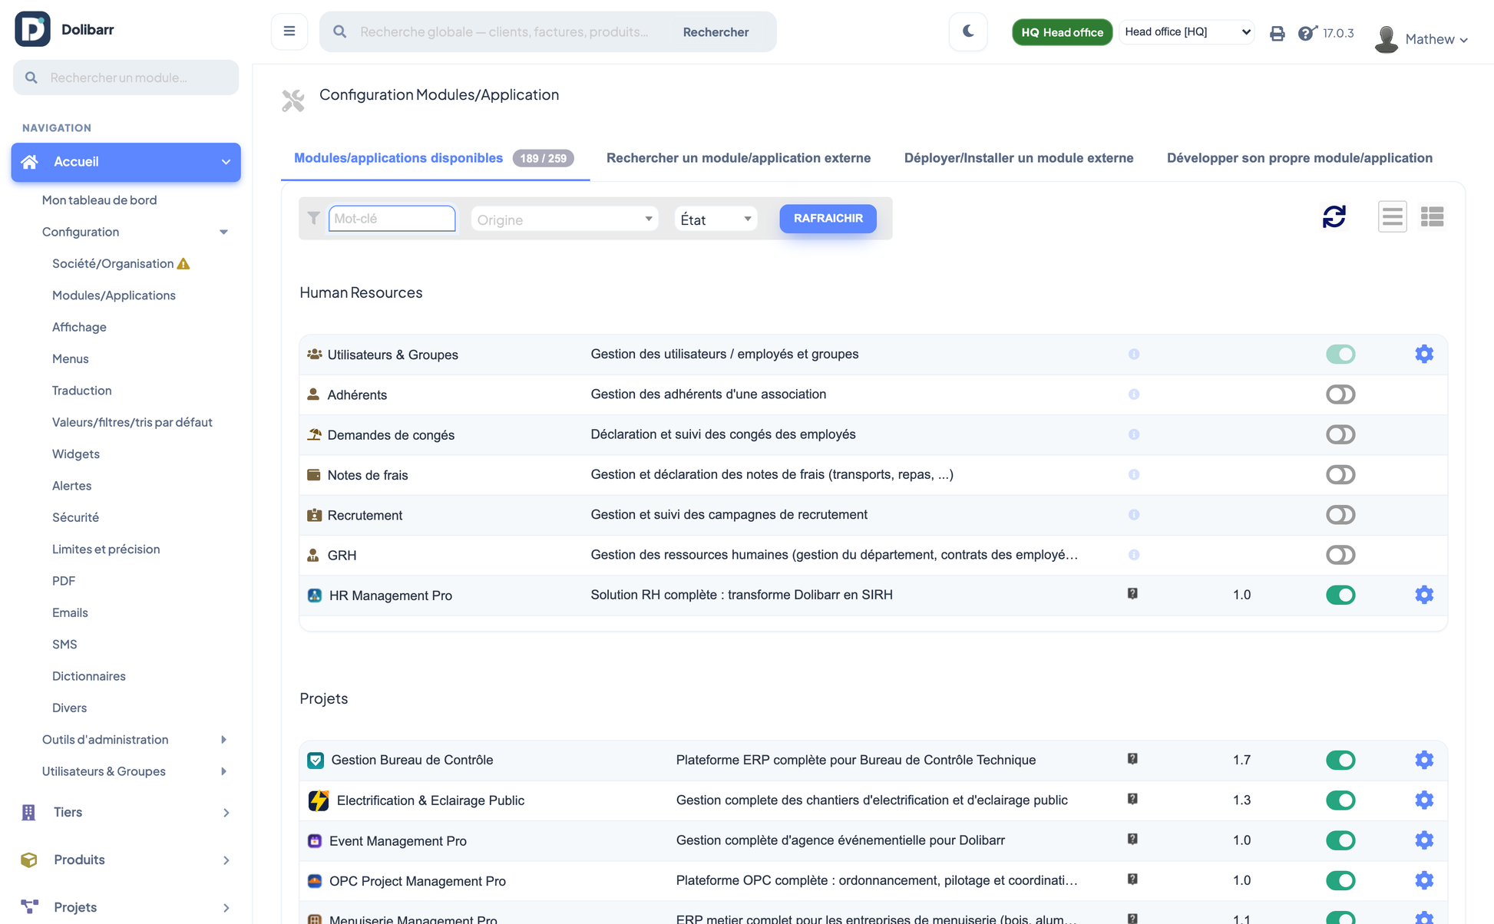This screenshot has width=1494, height=924.
Task: Click help icon on HR Management Pro row
Action: (1132, 594)
